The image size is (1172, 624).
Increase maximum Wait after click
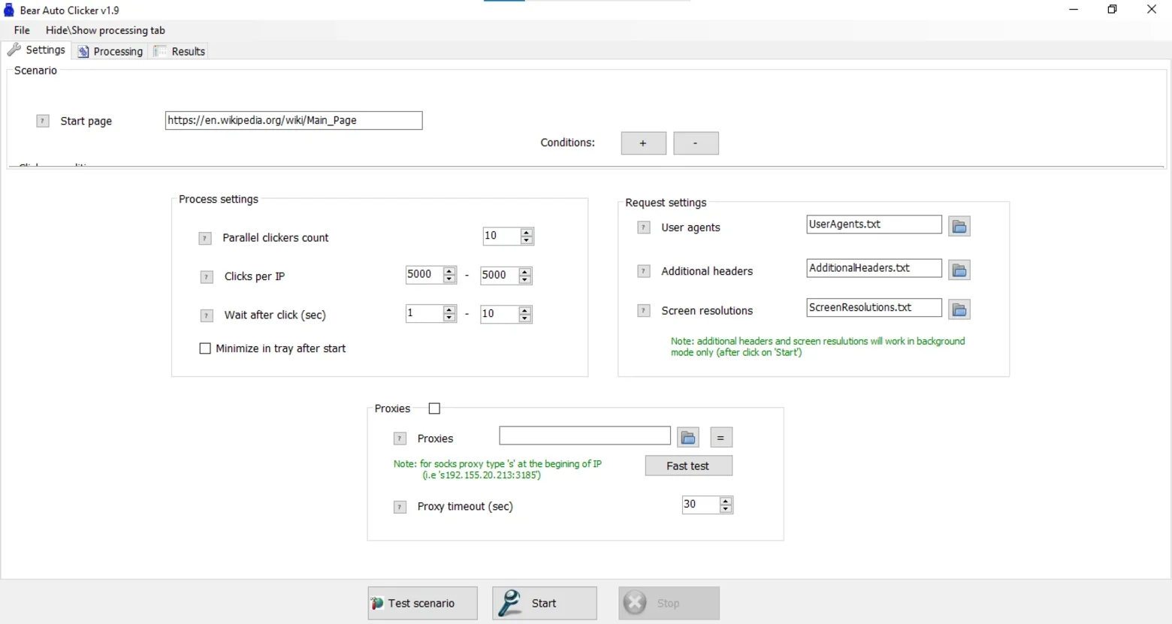pyautogui.click(x=525, y=310)
